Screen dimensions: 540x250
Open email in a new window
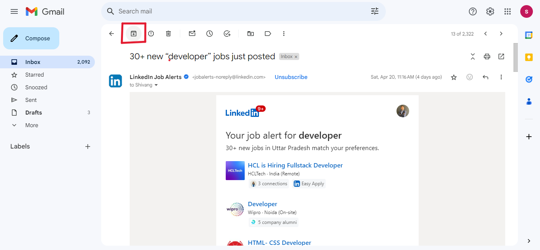[501, 56]
